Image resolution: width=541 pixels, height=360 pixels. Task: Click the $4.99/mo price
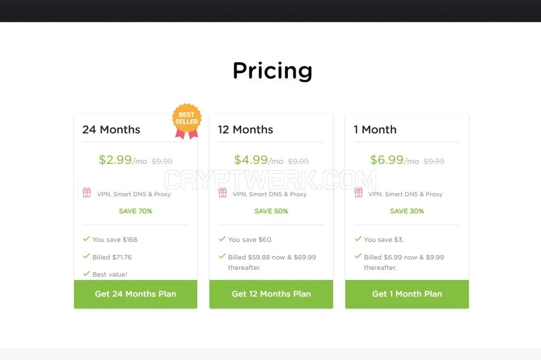coord(259,160)
